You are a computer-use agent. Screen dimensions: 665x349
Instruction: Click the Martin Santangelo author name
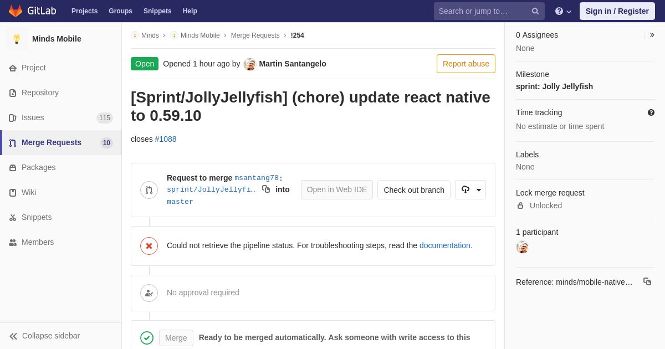pyautogui.click(x=293, y=64)
